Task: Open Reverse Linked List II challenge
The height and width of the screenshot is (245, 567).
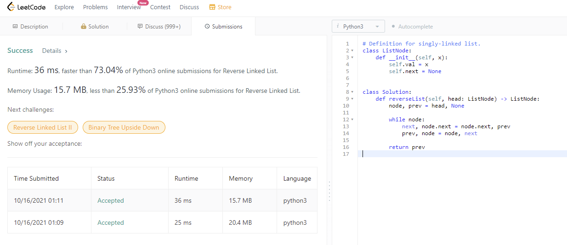Action: point(43,127)
